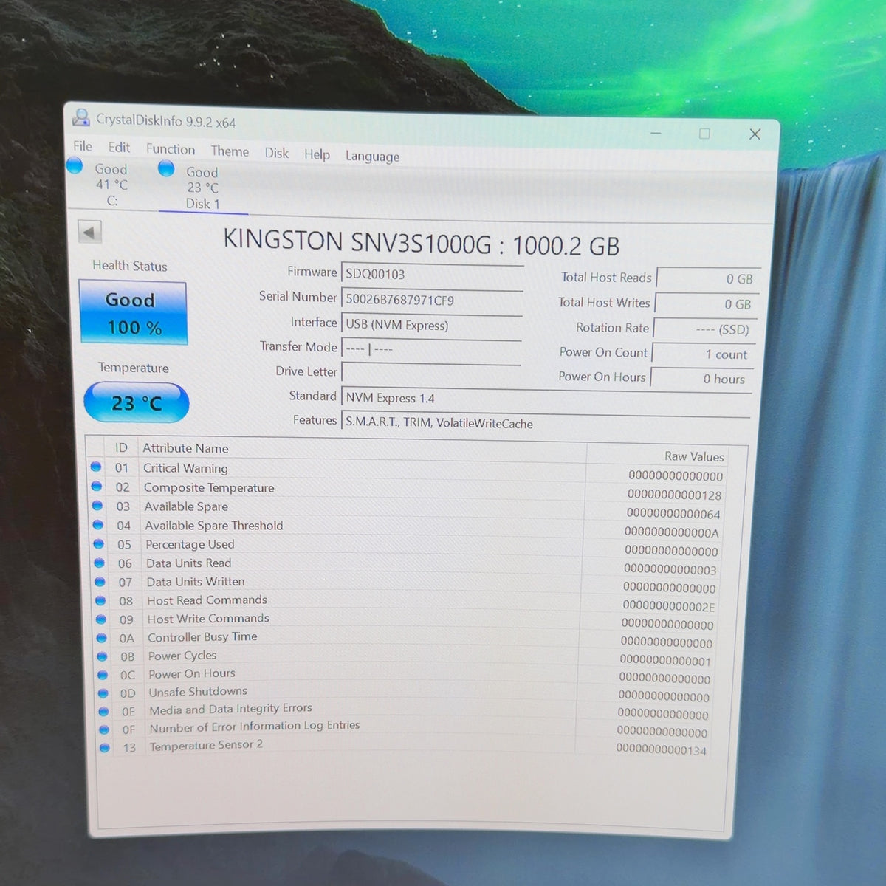Viewport: 886px width, 886px height.
Task: Click the 23 °C temperature button
Action: 137,402
